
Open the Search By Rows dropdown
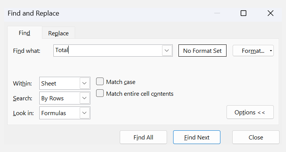[84, 98]
